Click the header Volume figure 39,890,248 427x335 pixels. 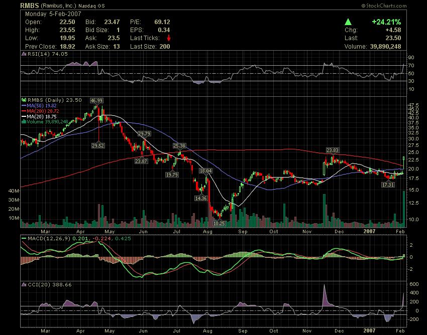[386, 47]
